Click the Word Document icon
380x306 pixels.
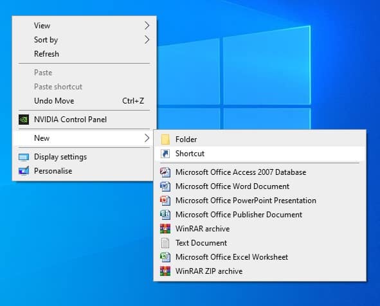tap(165, 186)
